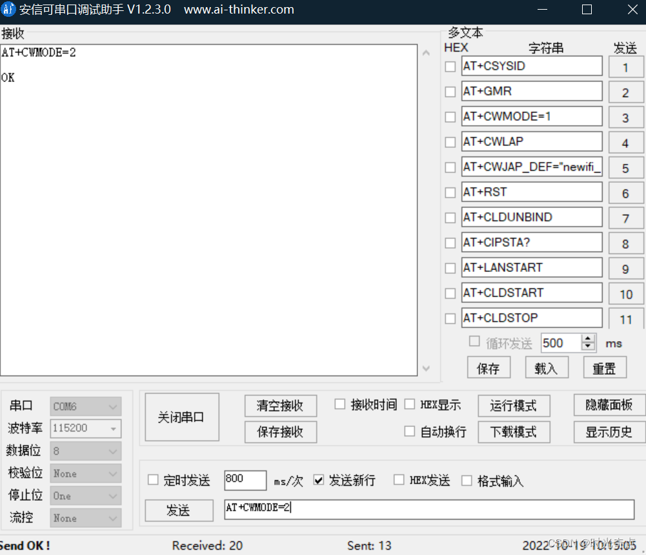Screen dimensions: 646x555
Task: Enable 接收时间 receive timestamp checkbox
Action: (340, 404)
